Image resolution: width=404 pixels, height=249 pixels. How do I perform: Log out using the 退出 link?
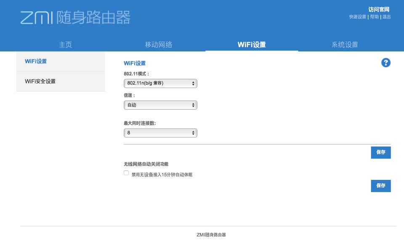tap(386, 17)
